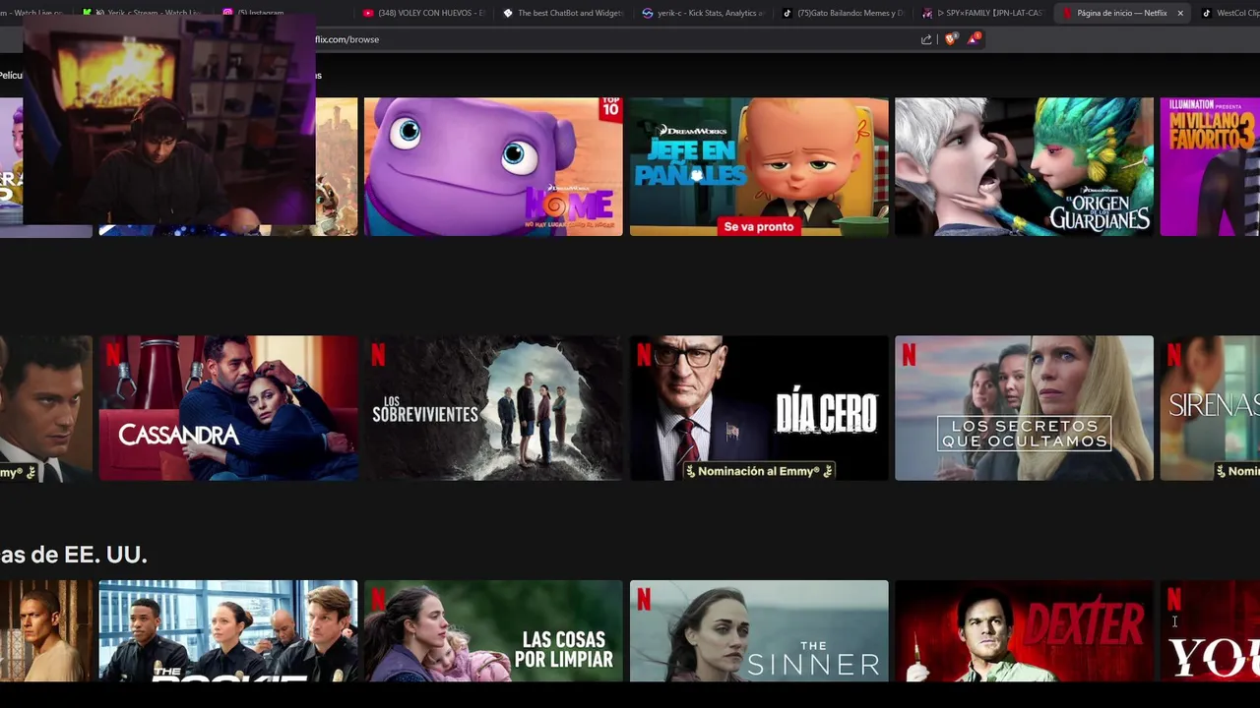Click the Netflix N logo on Día Cero

pyautogui.click(x=644, y=354)
